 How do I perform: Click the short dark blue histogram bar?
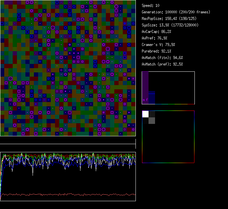[152, 97]
